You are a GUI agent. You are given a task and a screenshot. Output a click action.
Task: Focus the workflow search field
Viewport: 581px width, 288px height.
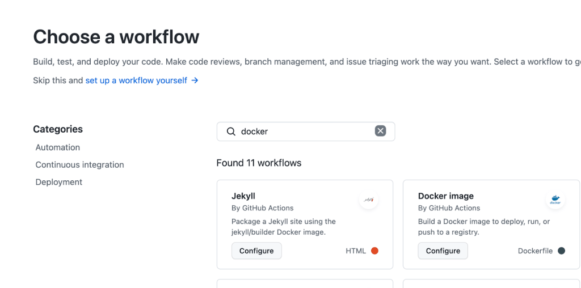306,132
